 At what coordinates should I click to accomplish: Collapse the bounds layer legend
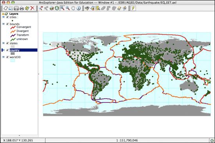4,24
